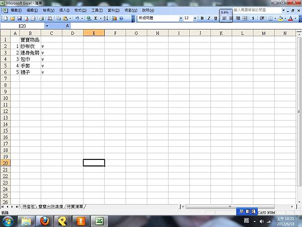Apply currency style with the $ icon
This screenshot has height=227, width=302.
[x=253, y=18]
